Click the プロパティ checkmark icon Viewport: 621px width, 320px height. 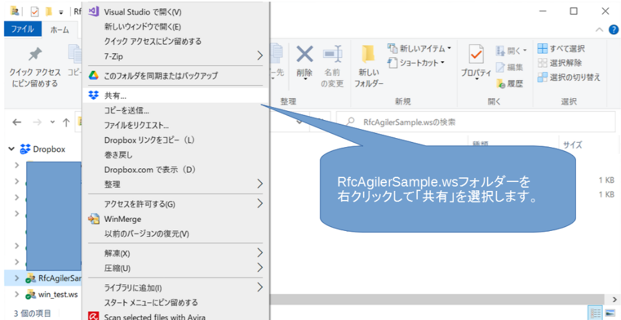[476, 54]
